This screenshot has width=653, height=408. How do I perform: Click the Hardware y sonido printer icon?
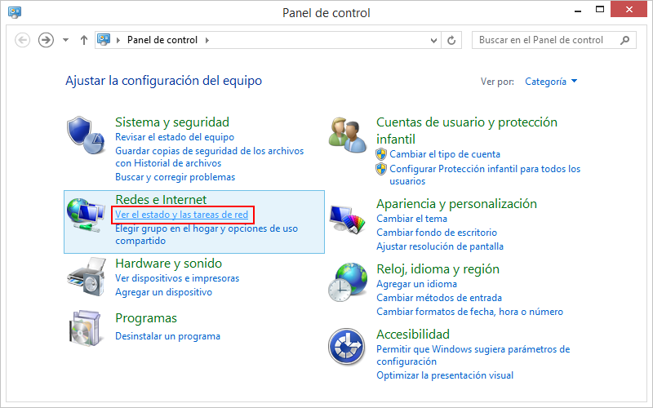tap(86, 277)
